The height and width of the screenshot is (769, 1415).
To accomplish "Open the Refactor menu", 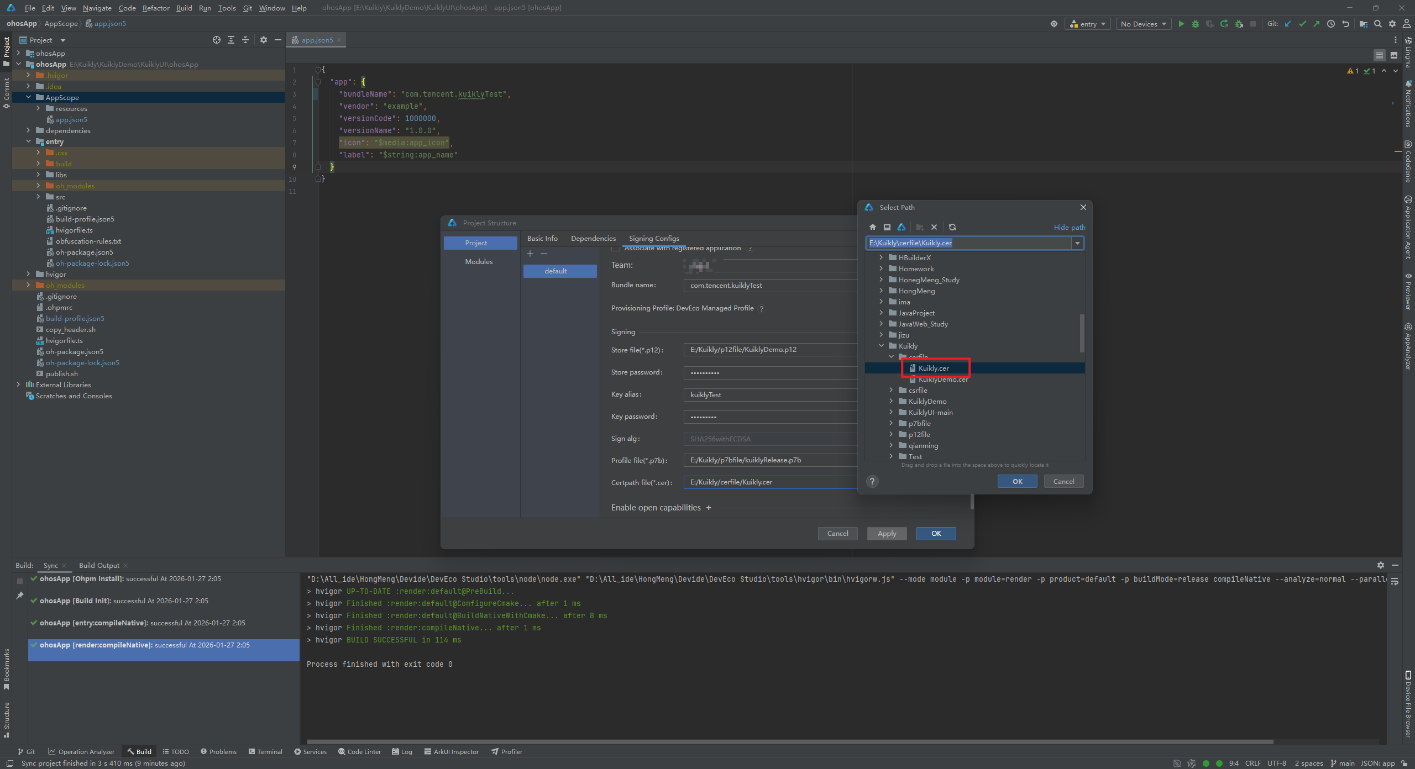I will [156, 8].
